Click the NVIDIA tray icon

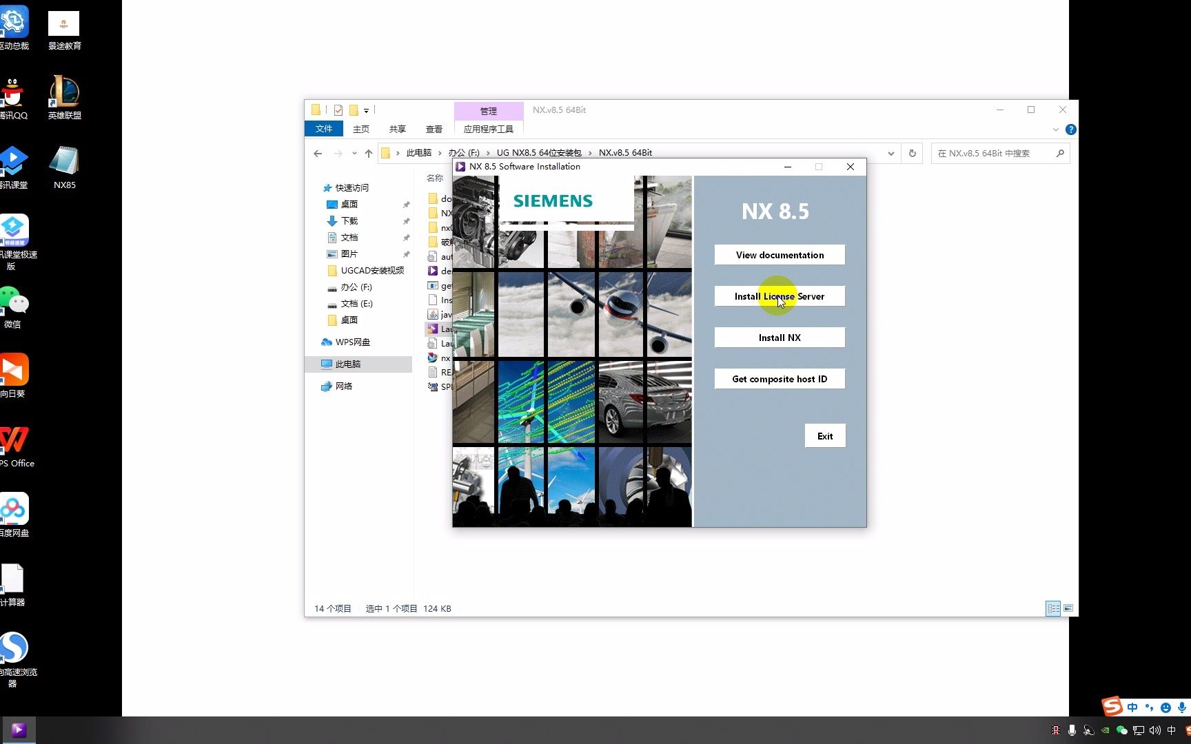[1105, 730]
